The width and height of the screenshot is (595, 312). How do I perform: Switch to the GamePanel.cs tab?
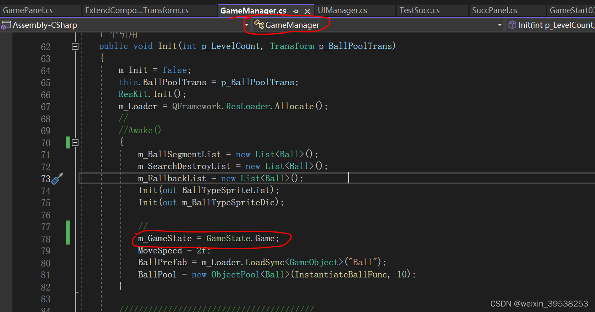click(28, 11)
